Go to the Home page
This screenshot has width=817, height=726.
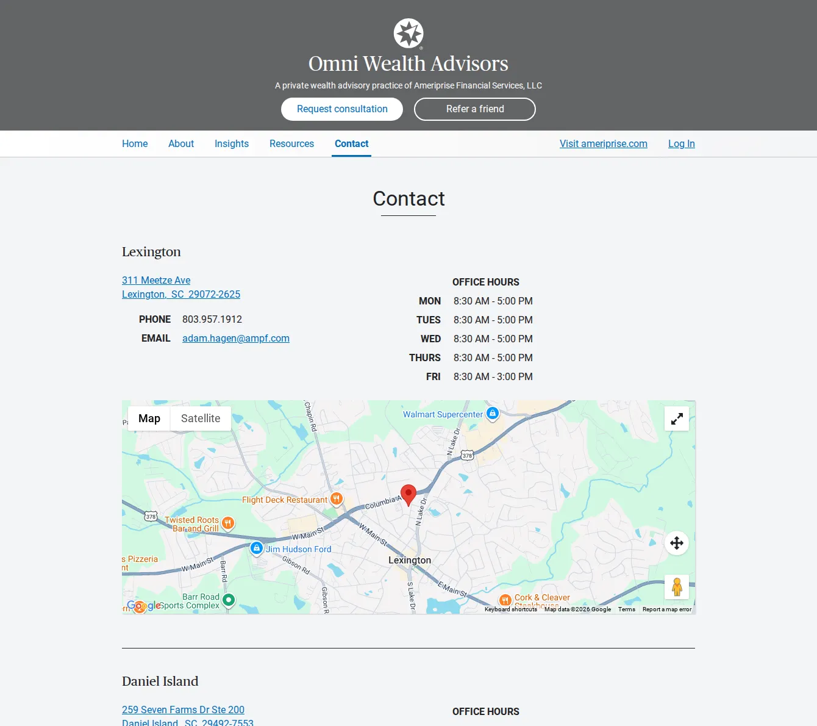(135, 144)
